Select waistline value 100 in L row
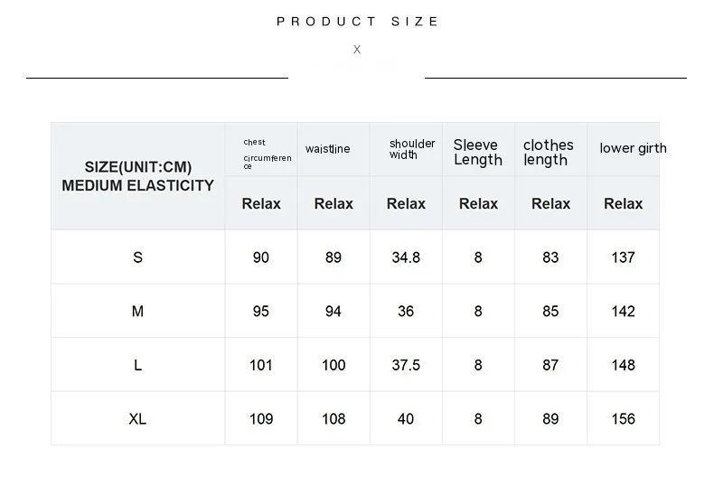This screenshot has height=477, width=714. (x=334, y=365)
